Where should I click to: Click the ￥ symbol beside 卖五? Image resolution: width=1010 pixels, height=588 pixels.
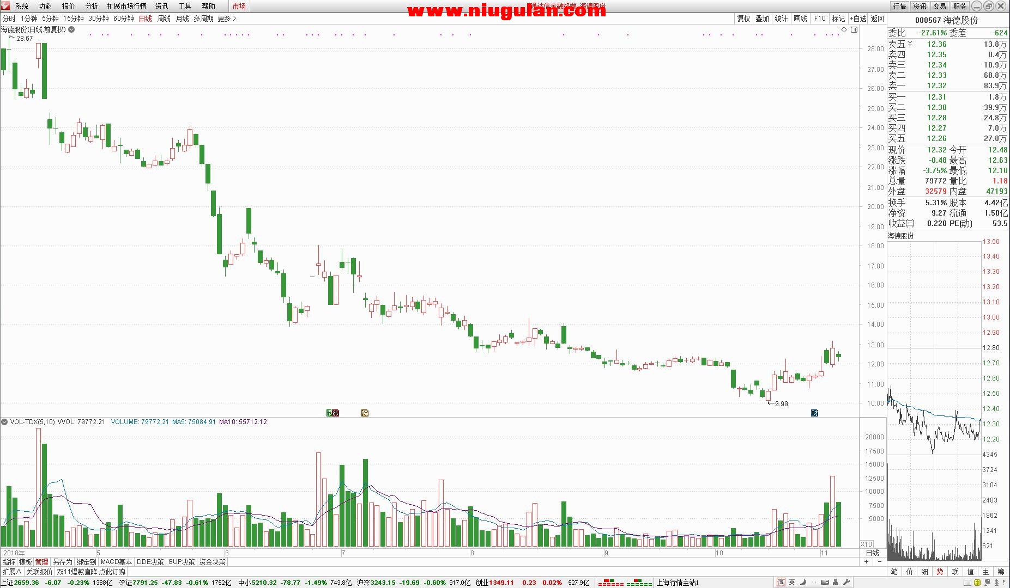(x=910, y=44)
